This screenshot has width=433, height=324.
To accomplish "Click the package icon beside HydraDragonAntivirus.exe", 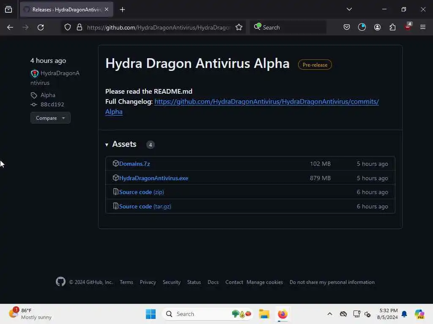I will click(x=116, y=178).
